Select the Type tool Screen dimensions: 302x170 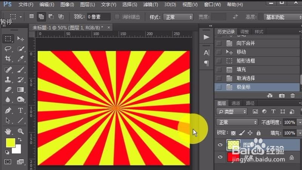20,110
